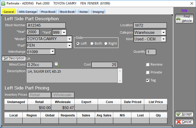The image size is (196, 128).
Task: Click the Miles/Cond field
Action: tap(39, 65)
